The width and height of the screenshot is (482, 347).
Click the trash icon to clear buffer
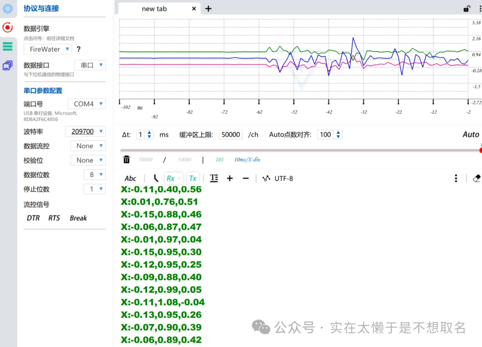click(127, 159)
